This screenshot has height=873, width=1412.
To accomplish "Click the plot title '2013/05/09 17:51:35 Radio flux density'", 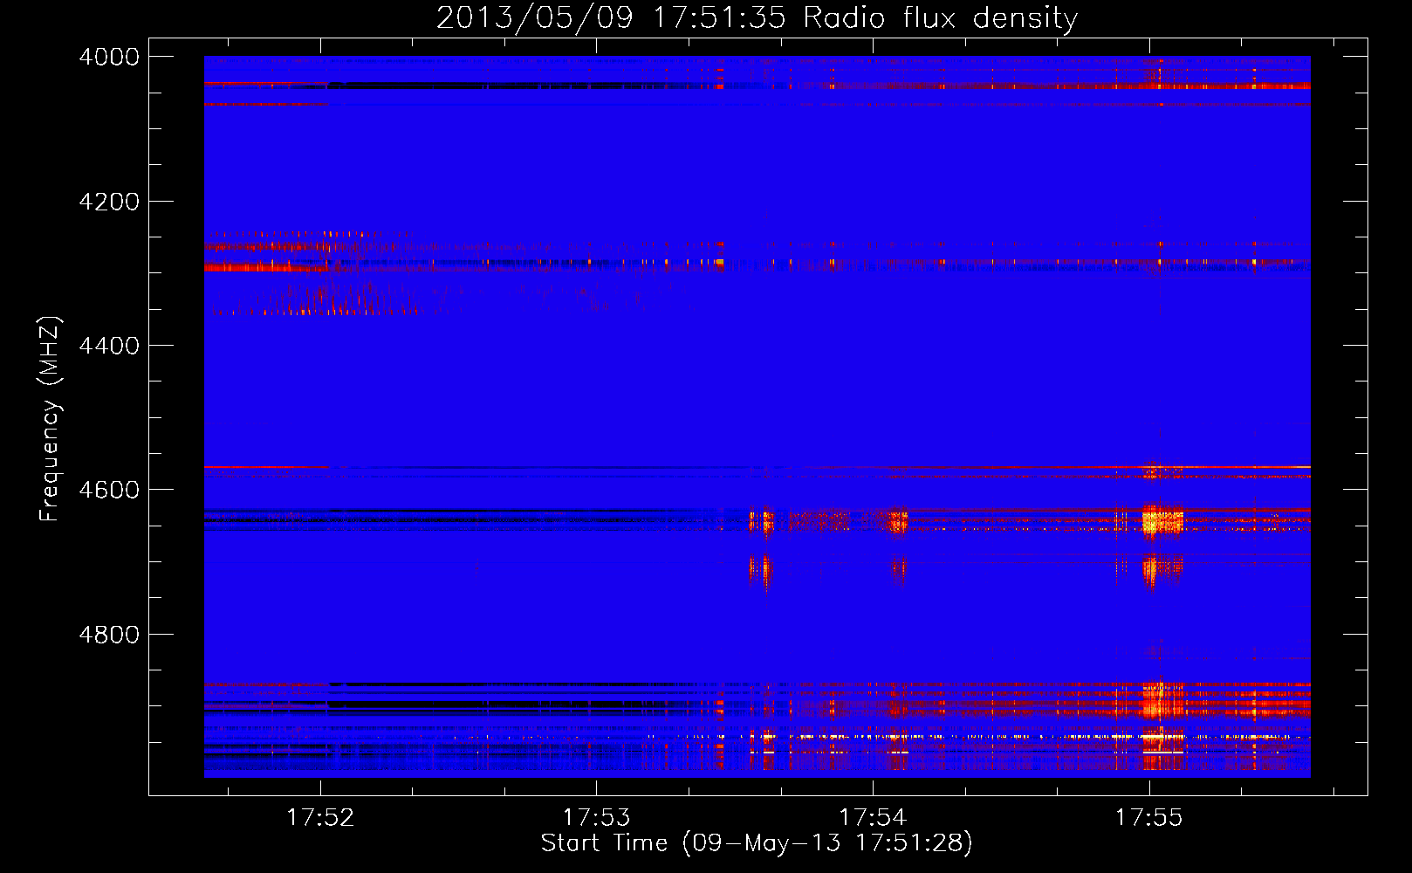I will (x=757, y=18).
